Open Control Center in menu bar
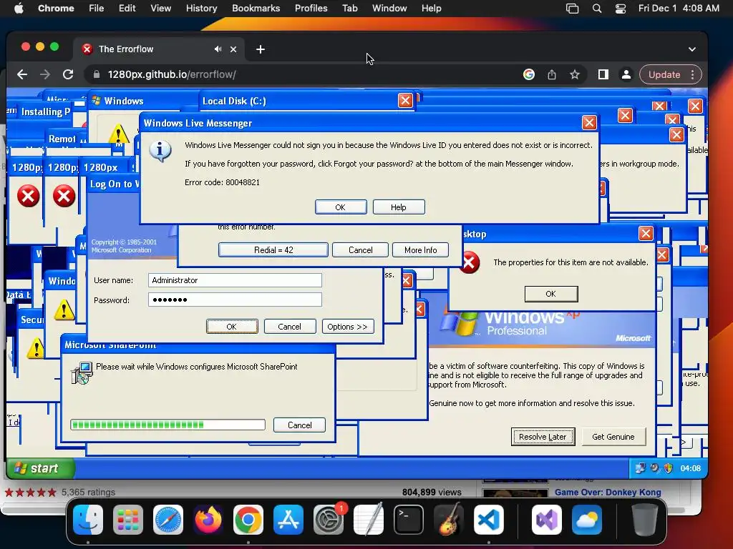Screen dimensions: 733x549 click(x=621, y=9)
